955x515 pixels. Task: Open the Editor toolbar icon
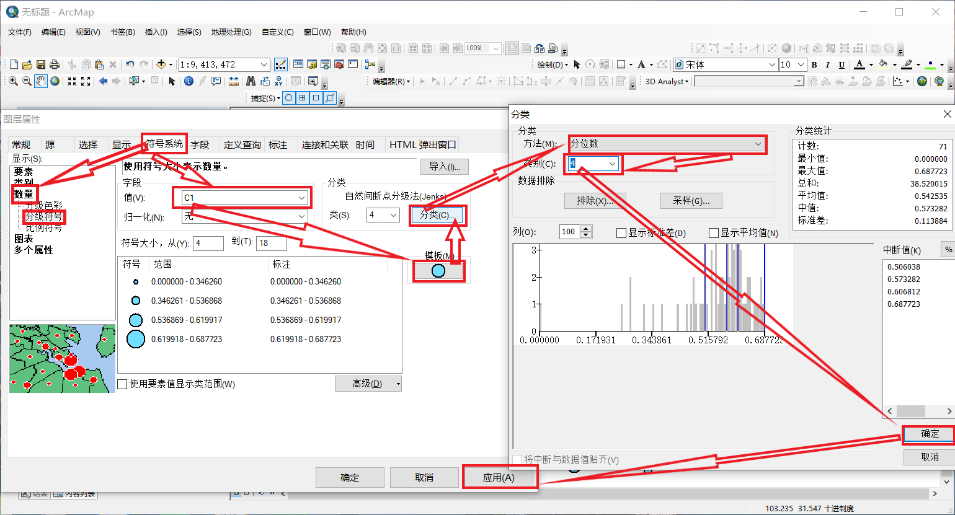click(280, 64)
